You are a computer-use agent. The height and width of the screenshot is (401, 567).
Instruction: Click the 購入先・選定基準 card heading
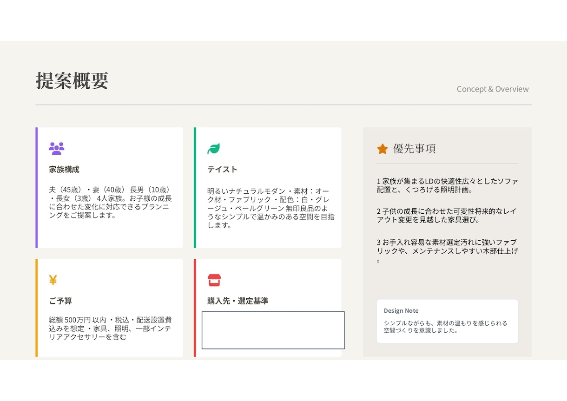[x=238, y=301]
